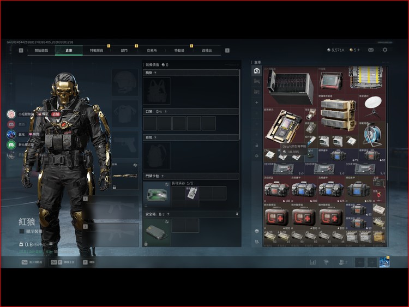Click the green Discord icon in friends list
Screen dimensions: 409x307
11,145
